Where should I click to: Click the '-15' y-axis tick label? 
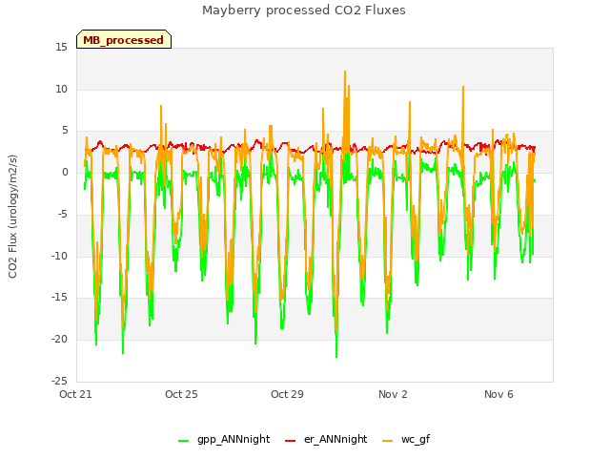59,298
